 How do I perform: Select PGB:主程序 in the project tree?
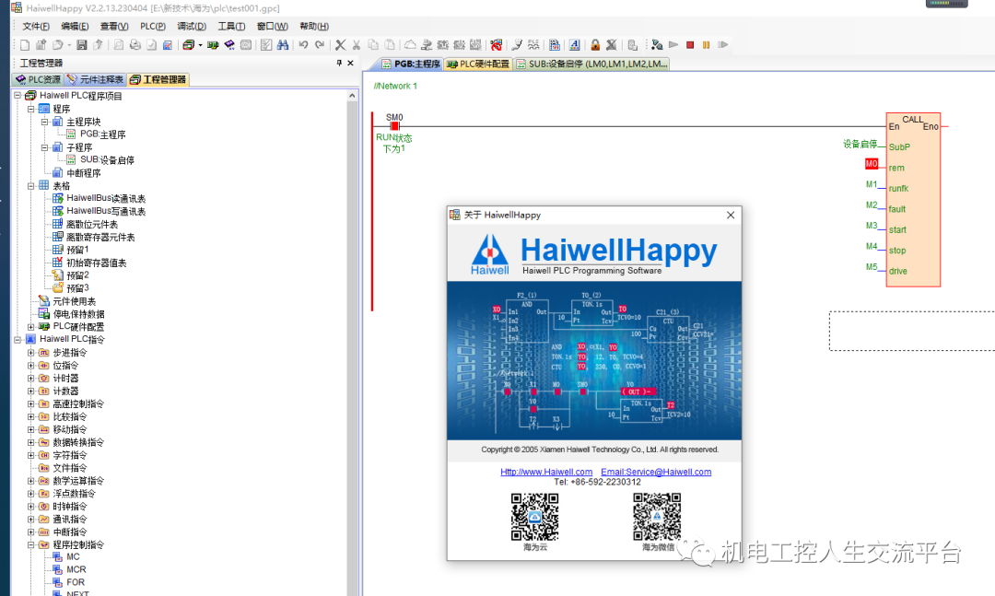[x=102, y=134]
